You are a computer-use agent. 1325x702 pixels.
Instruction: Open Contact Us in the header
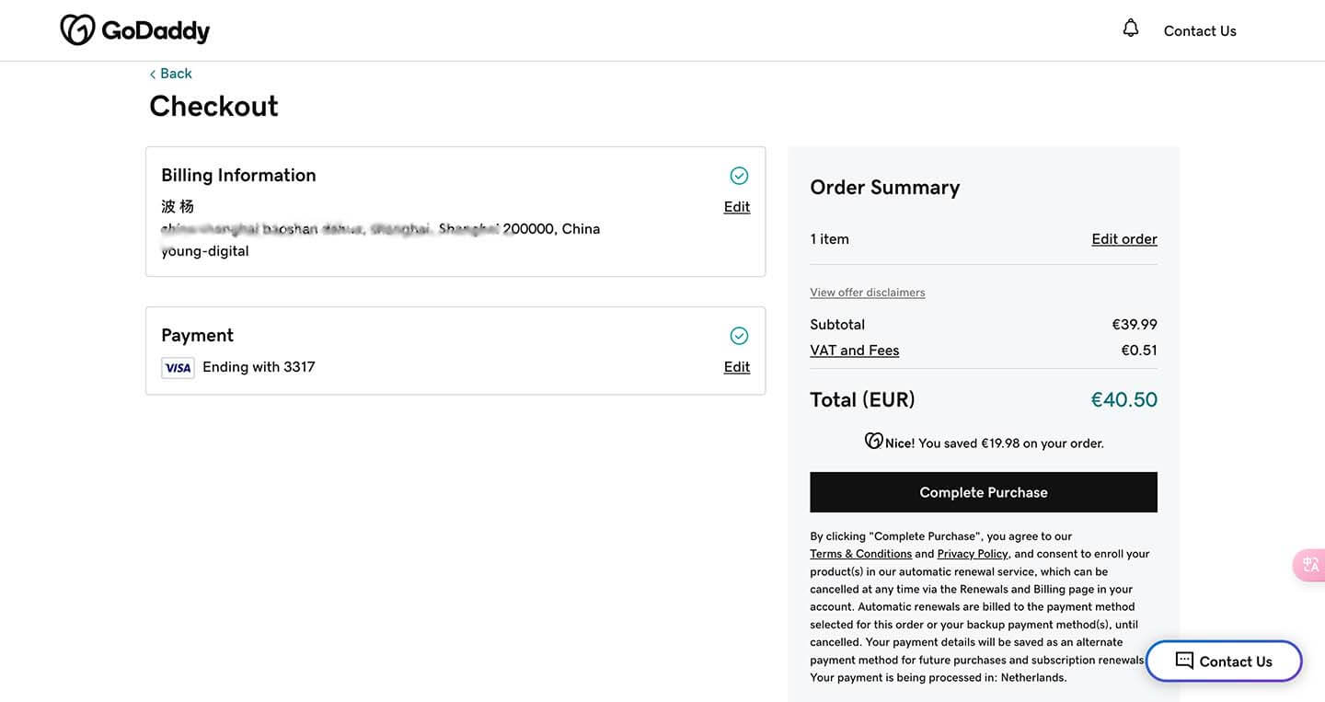pos(1200,30)
